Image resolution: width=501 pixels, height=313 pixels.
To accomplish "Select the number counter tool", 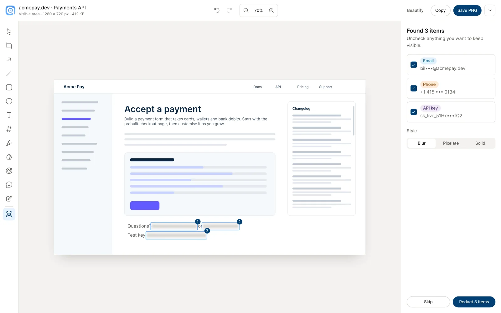I will tap(9, 129).
